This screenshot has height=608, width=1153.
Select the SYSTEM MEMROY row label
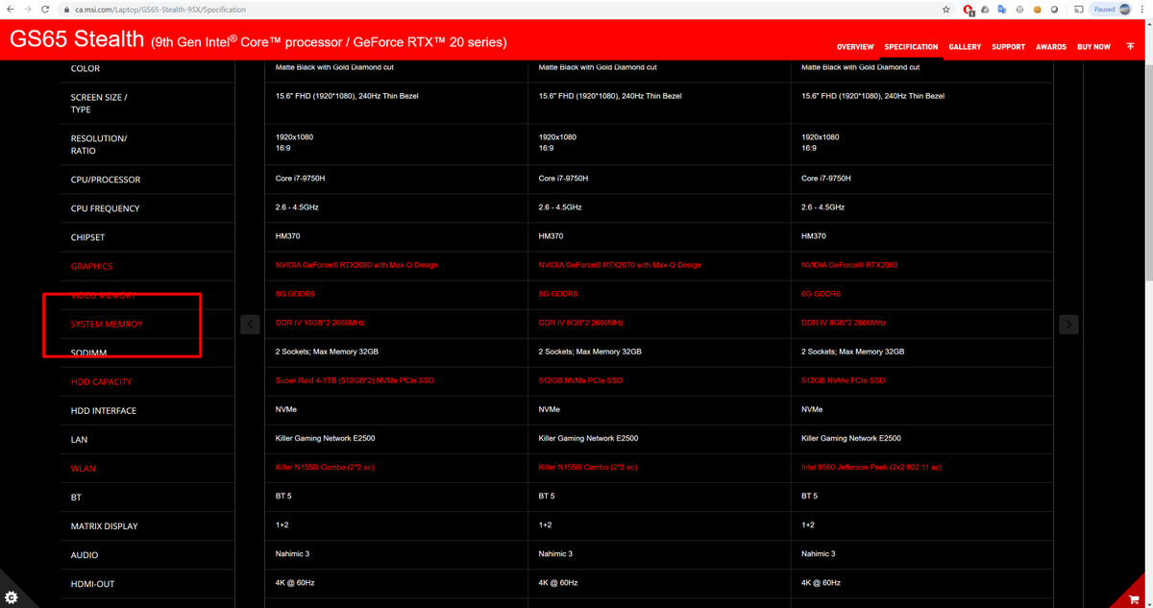click(x=107, y=324)
